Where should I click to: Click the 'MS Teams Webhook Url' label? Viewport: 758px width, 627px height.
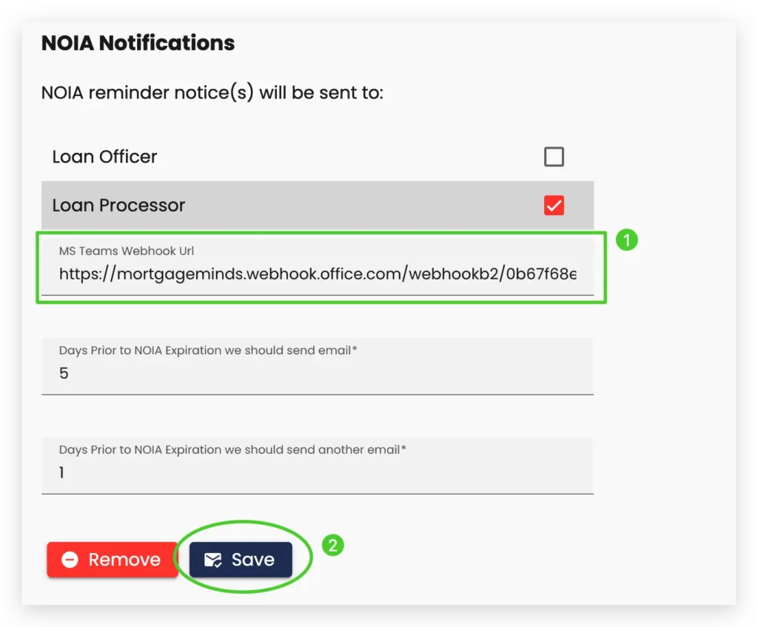click(127, 251)
